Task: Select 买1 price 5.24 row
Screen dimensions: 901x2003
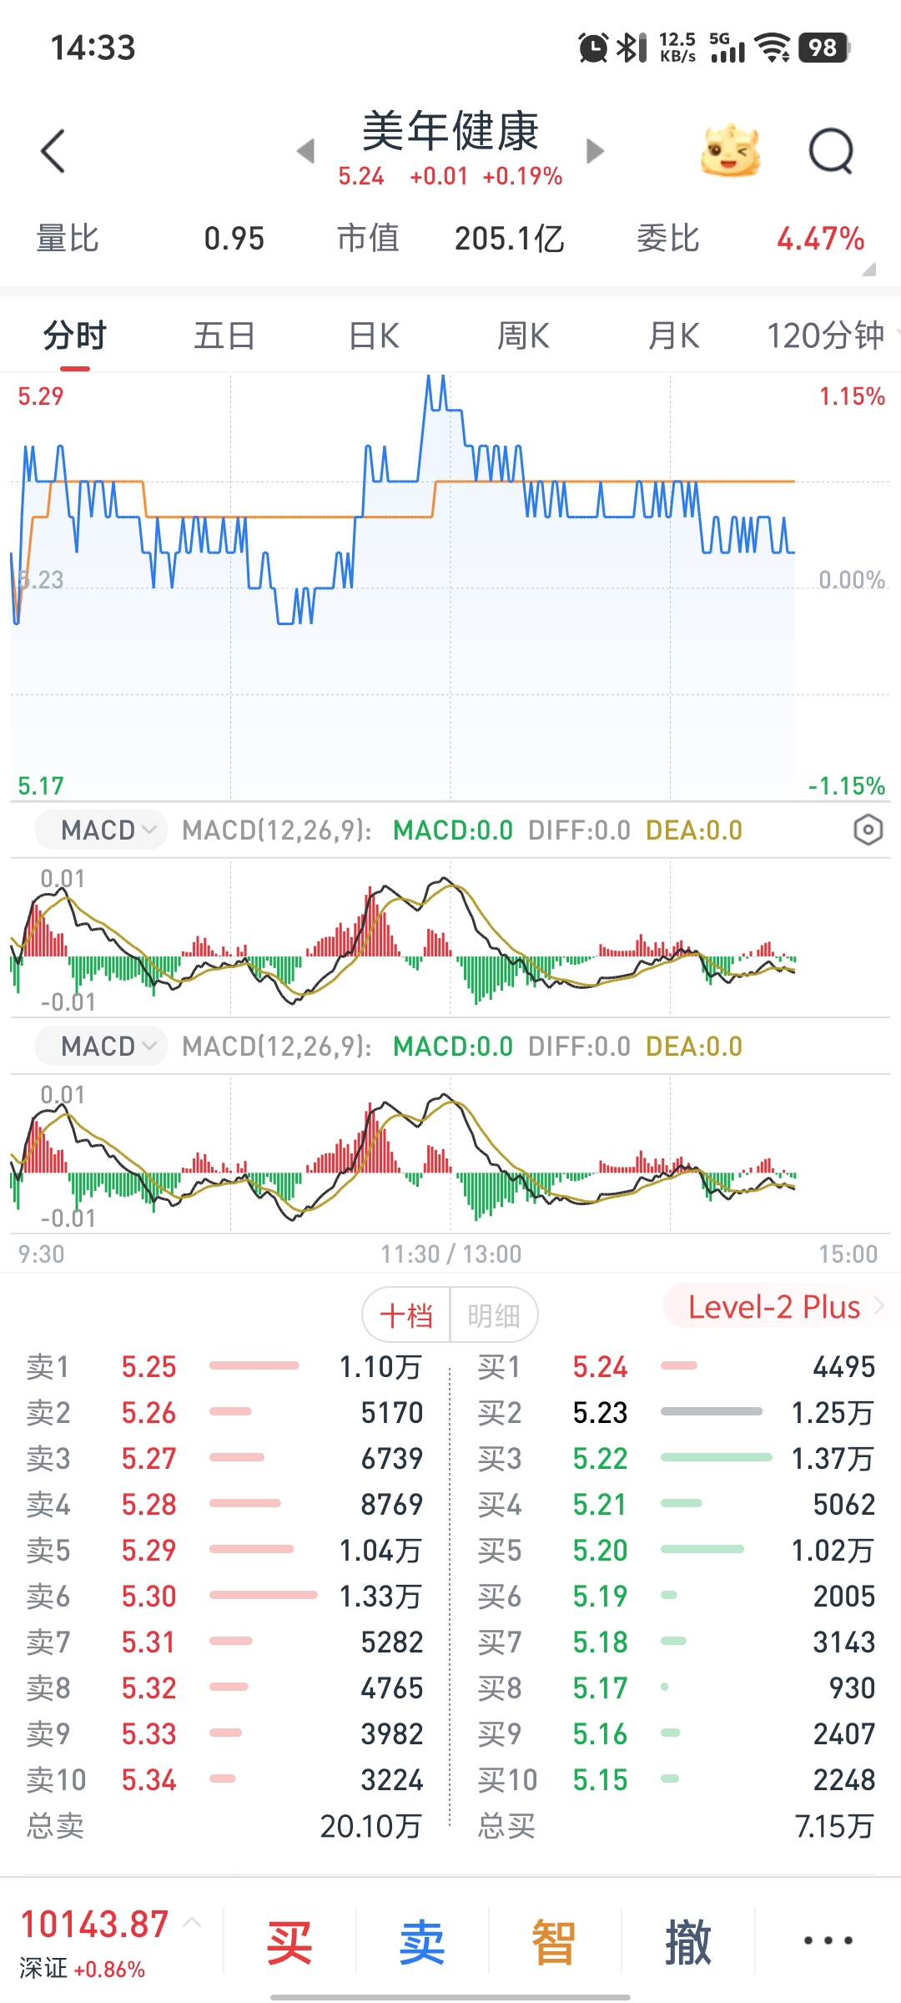Action: coord(676,1366)
